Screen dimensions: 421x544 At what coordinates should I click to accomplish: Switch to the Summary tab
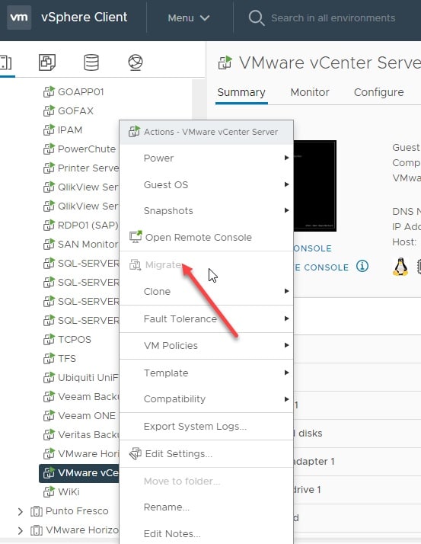point(241,92)
